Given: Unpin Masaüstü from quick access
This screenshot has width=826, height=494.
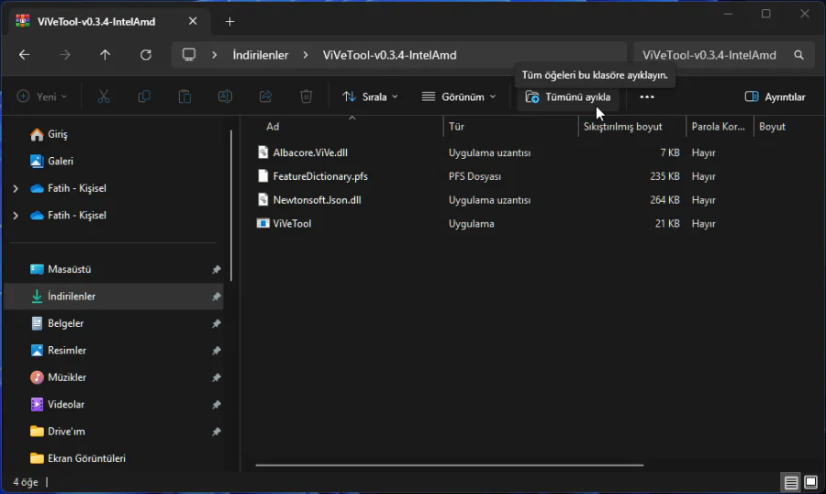Looking at the screenshot, I should (216, 269).
